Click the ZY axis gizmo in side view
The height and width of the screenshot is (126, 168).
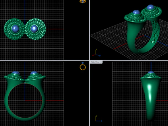click(98, 119)
